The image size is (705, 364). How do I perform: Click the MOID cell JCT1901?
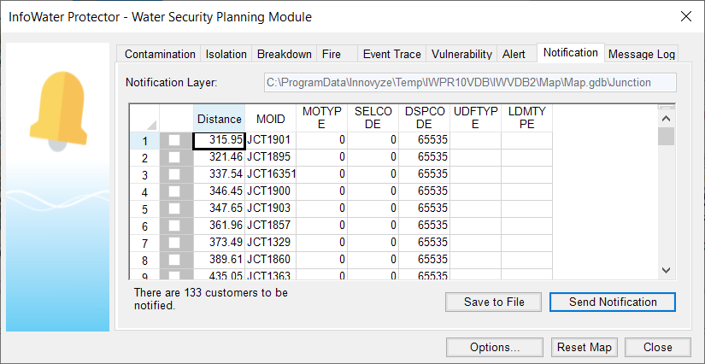coord(271,141)
